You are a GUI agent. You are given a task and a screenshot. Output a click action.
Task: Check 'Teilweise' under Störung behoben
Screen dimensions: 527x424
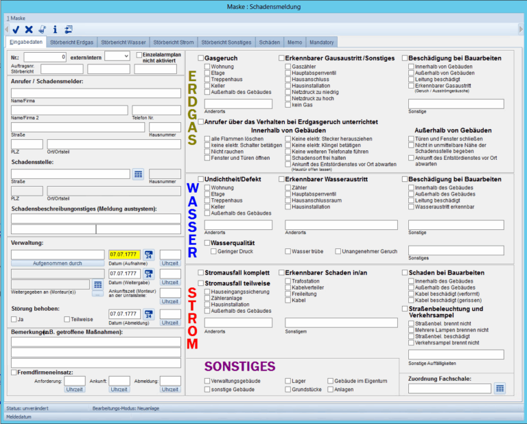pos(67,319)
